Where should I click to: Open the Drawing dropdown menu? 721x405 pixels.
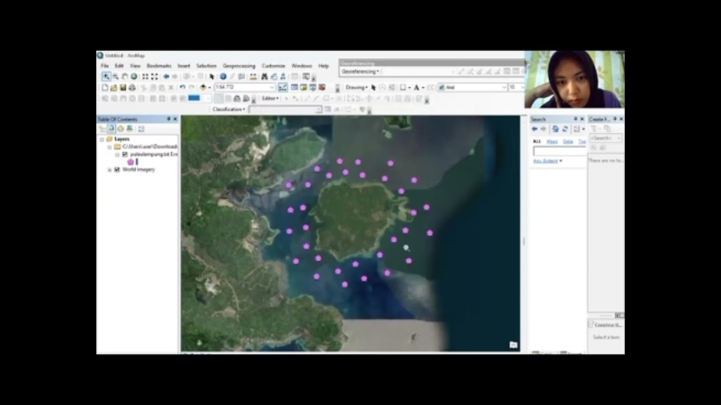pos(356,88)
